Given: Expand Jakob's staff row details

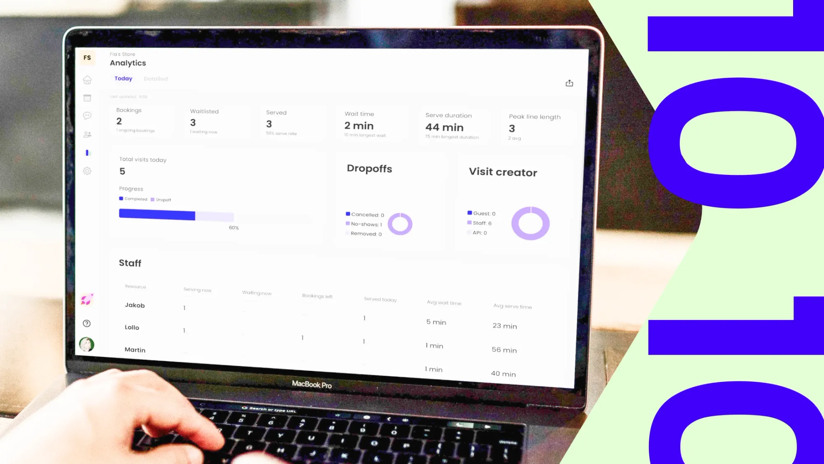Looking at the screenshot, I should [135, 305].
